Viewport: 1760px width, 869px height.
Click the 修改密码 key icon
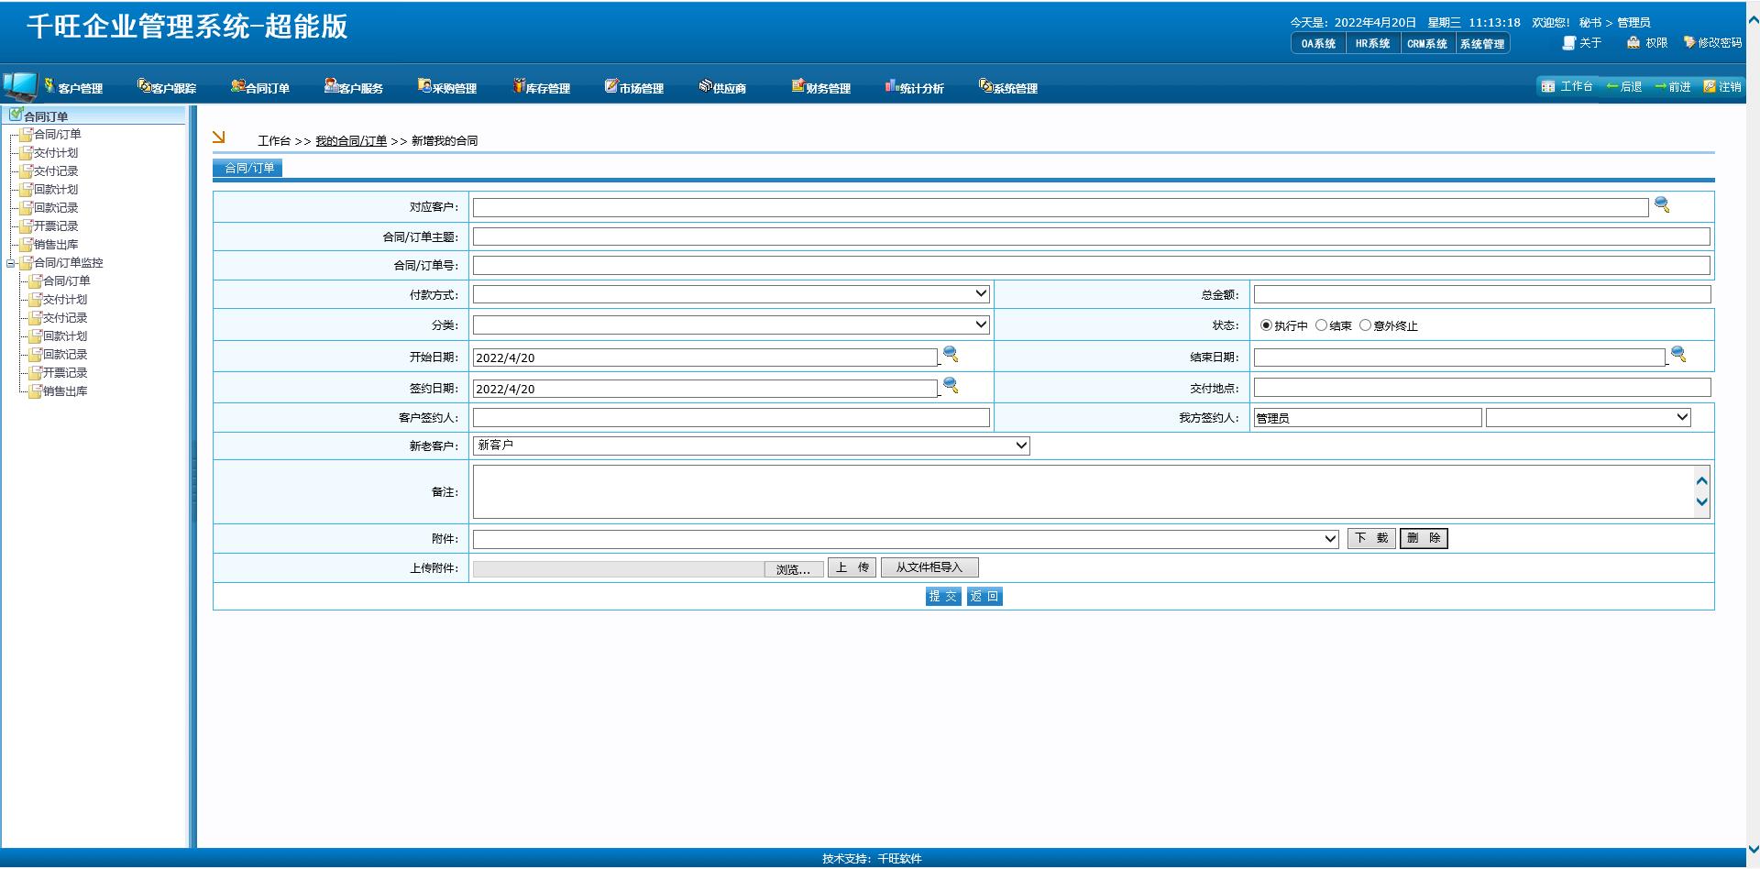[1689, 42]
